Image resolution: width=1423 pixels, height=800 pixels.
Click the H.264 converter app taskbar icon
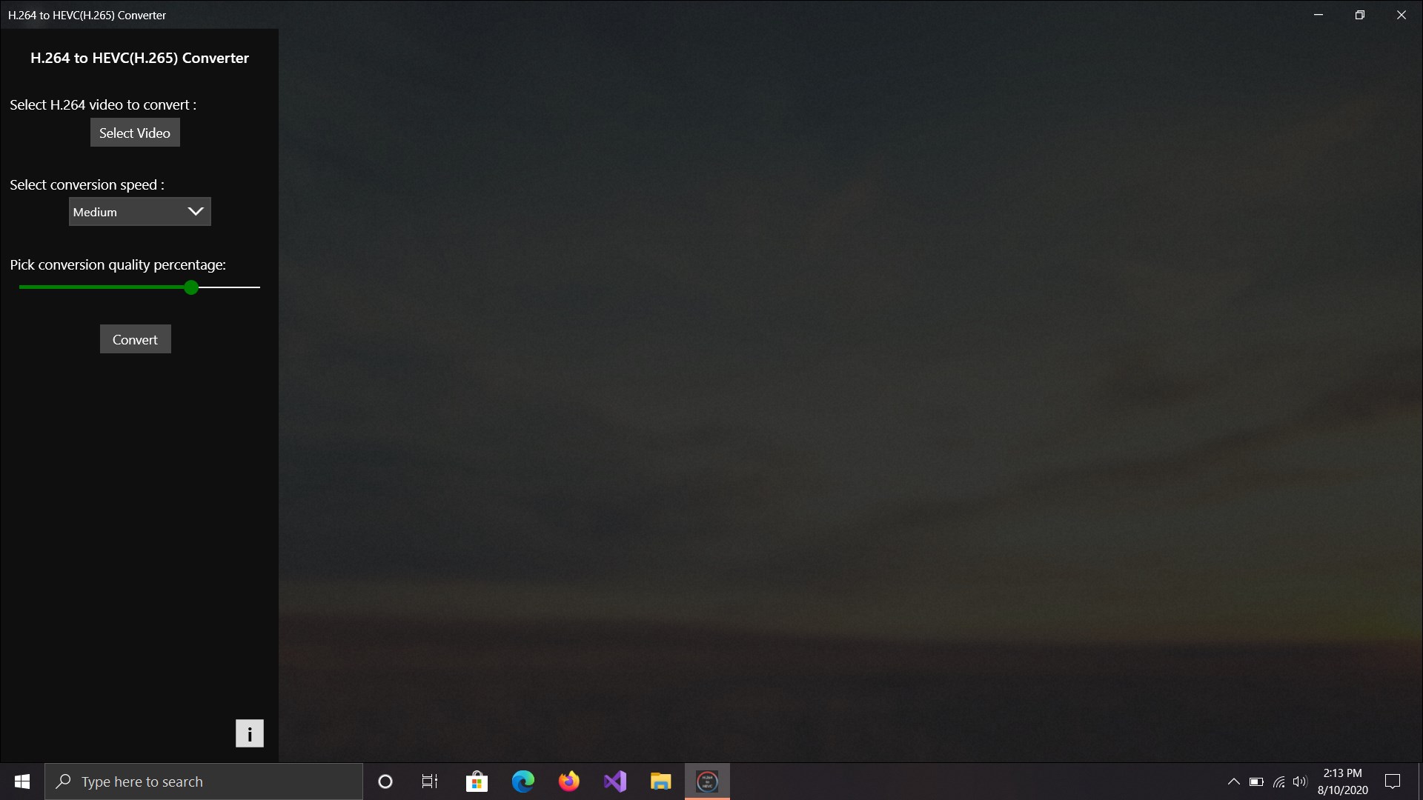(x=707, y=781)
